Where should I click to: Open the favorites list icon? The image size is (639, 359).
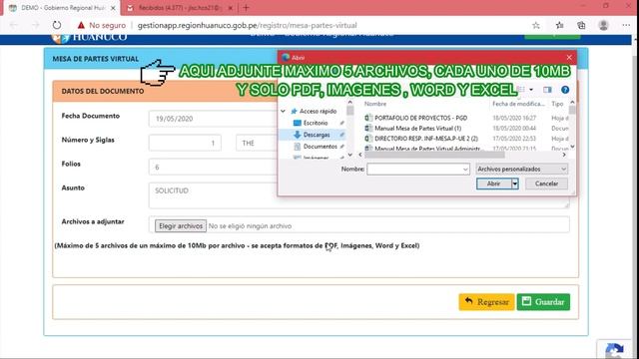tap(559, 25)
